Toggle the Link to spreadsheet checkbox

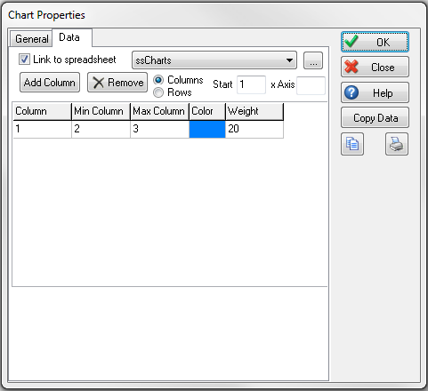pos(24,60)
